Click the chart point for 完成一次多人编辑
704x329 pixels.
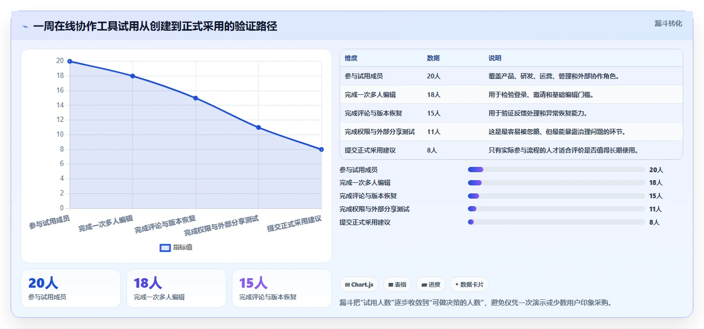coord(133,76)
